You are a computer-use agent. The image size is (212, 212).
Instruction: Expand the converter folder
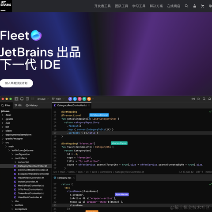[x=15, y=162]
